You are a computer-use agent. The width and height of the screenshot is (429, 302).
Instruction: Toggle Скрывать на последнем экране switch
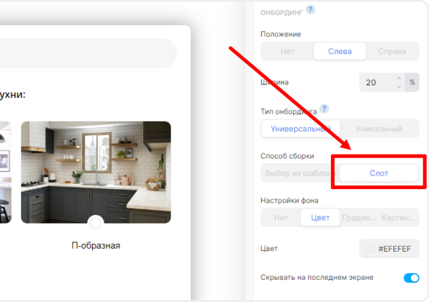(x=411, y=278)
